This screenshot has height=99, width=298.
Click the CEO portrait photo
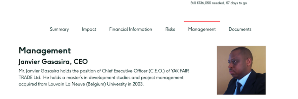pyautogui.click(x=241, y=70)
